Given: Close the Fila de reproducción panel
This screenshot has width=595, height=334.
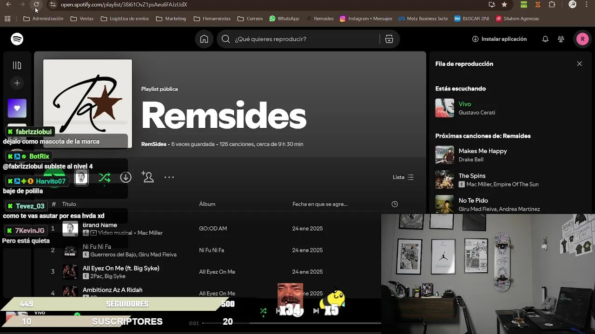Looking at the screenshot, I should [579, 64].
